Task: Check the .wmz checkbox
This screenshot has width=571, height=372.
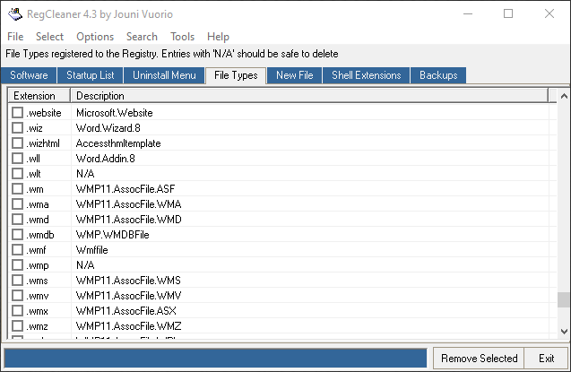Action: (x=18, y=326)
